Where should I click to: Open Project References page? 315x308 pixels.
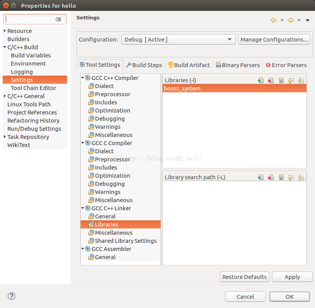click(x=32, y=112)
